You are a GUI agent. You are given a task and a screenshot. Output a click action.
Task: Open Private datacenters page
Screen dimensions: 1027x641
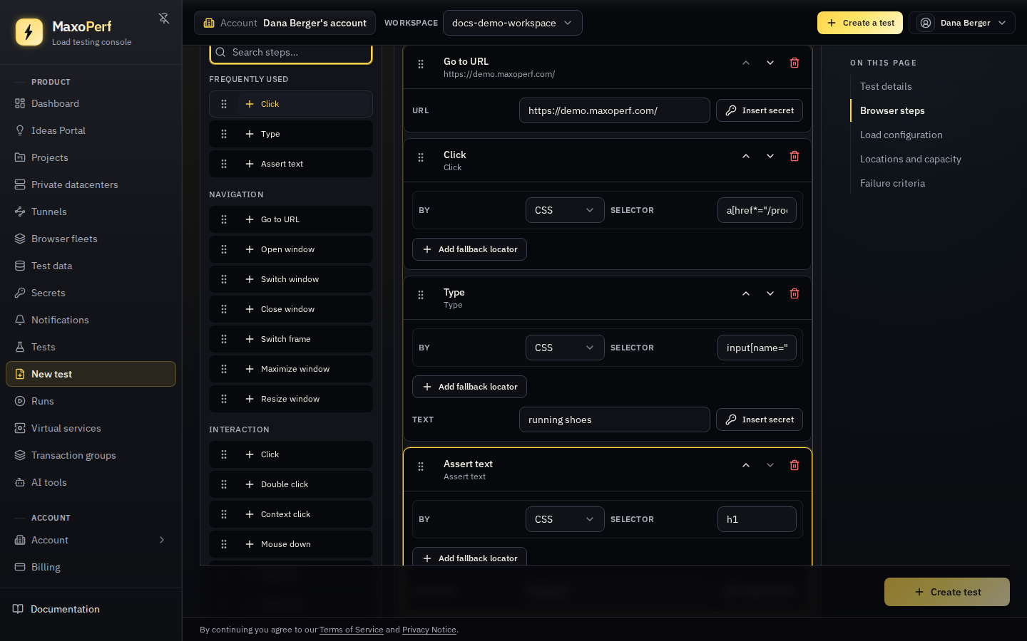coord(91,184)
